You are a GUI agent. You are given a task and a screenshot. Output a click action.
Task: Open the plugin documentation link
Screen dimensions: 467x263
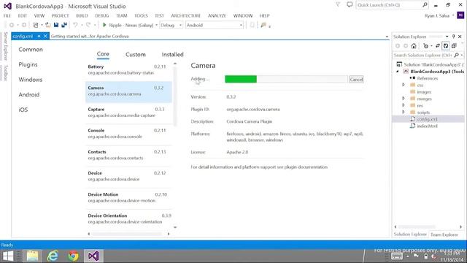point(306,167)
